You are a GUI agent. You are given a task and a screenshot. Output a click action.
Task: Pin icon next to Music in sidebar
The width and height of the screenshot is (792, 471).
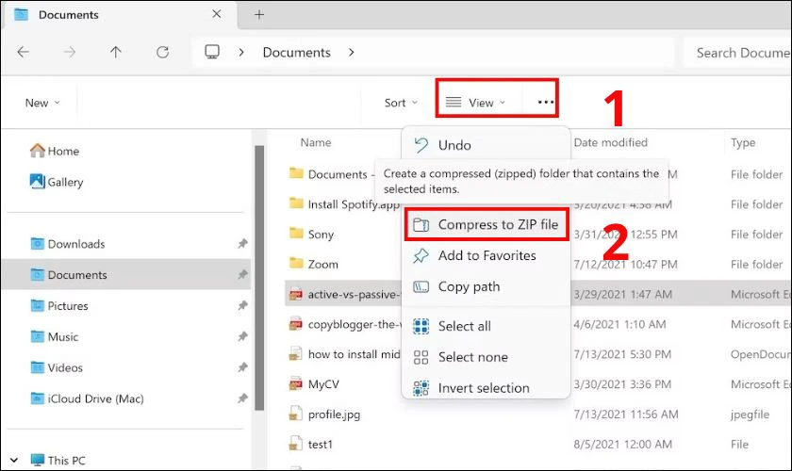click(x=243, y=336)
